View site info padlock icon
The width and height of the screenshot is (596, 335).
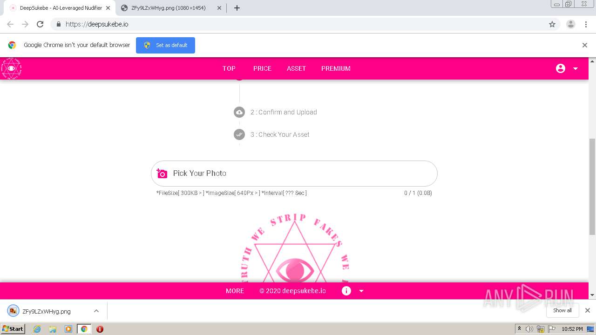58,24
